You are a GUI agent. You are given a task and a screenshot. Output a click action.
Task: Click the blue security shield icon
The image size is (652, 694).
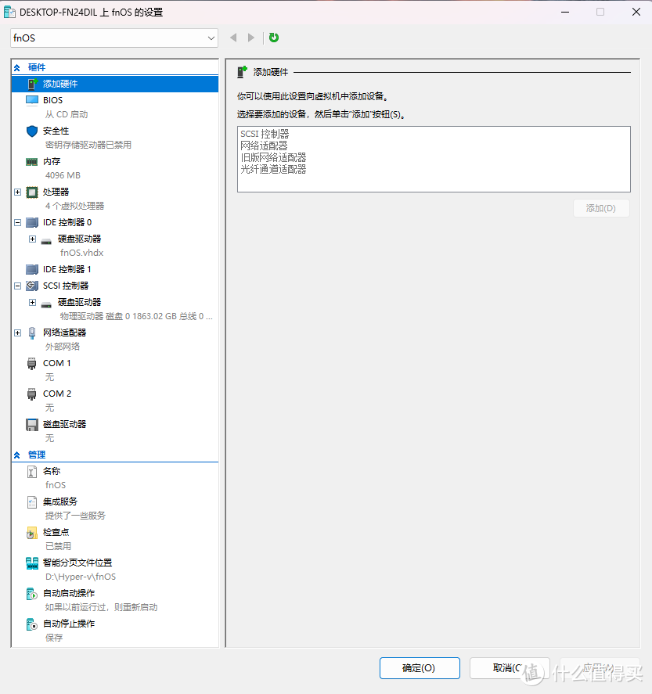tap(32, 131)
